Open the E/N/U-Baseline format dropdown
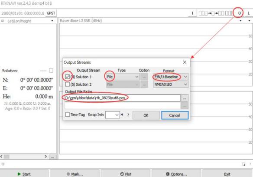 (171, 77)
